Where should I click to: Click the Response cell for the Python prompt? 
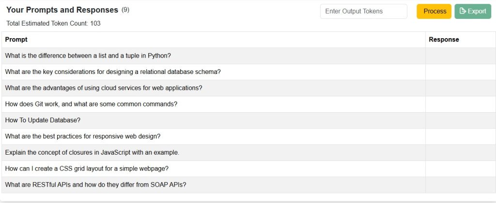point(461,56)
